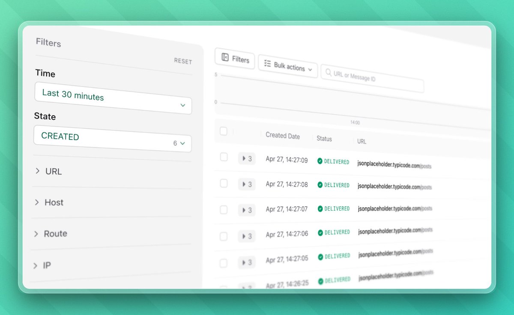Toggle the select-all checkbox in table header

[x=223, y=131]
